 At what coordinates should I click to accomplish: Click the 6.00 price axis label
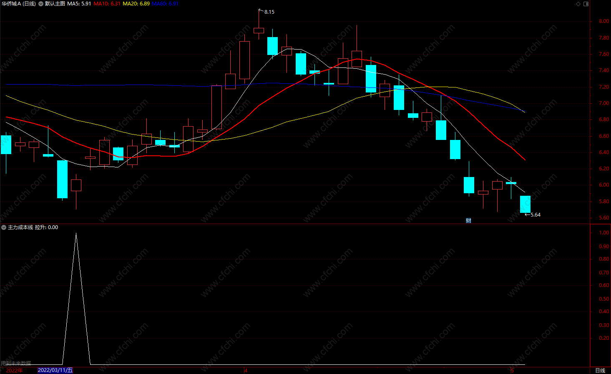click(x=604, y=185)
